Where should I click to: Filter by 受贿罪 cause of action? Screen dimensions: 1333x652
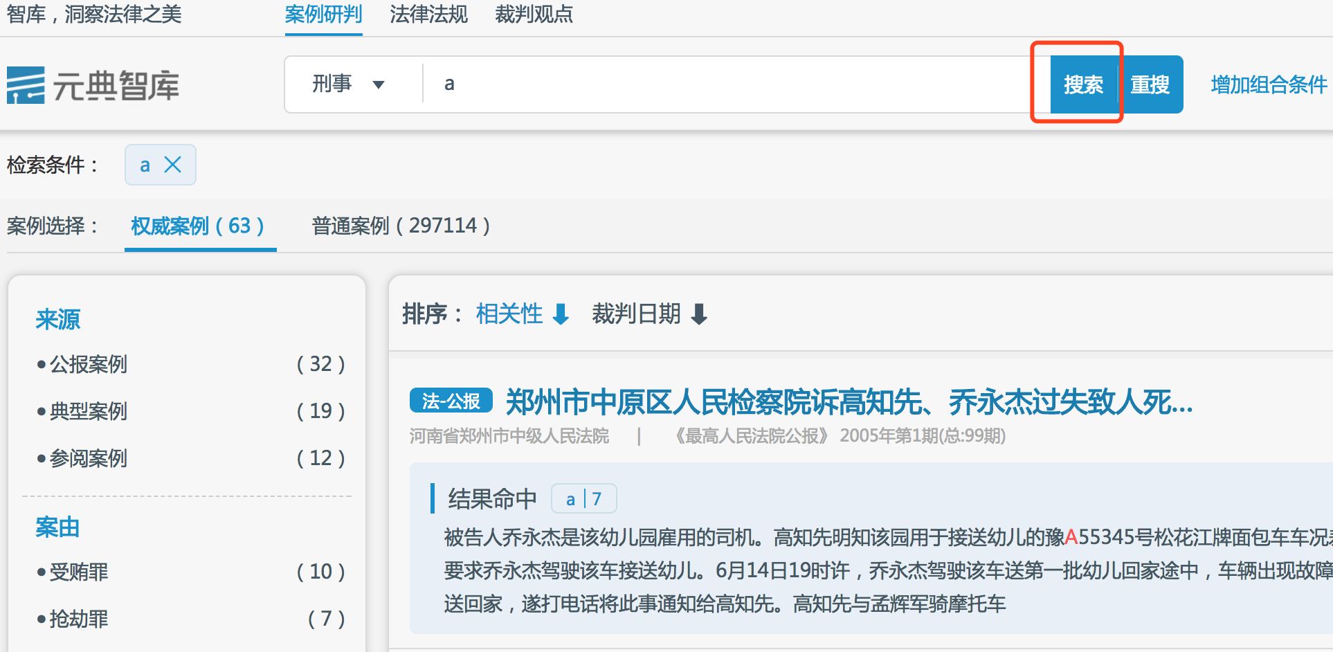click(79, 572)
